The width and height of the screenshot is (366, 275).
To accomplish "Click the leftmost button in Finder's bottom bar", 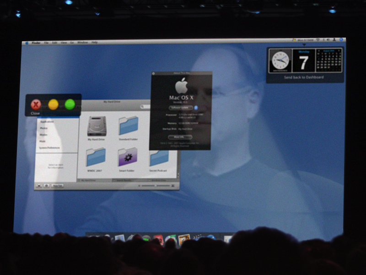I will click(x=39, y=186).
